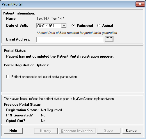Click into the Email Address field
Screen dimensions: 146x139
[x=70, y=39]
